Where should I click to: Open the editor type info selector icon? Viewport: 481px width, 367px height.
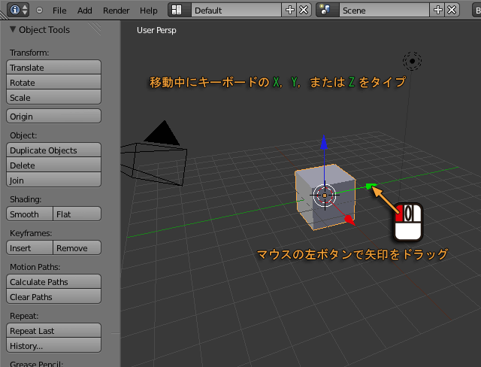[x=20, y=11]
